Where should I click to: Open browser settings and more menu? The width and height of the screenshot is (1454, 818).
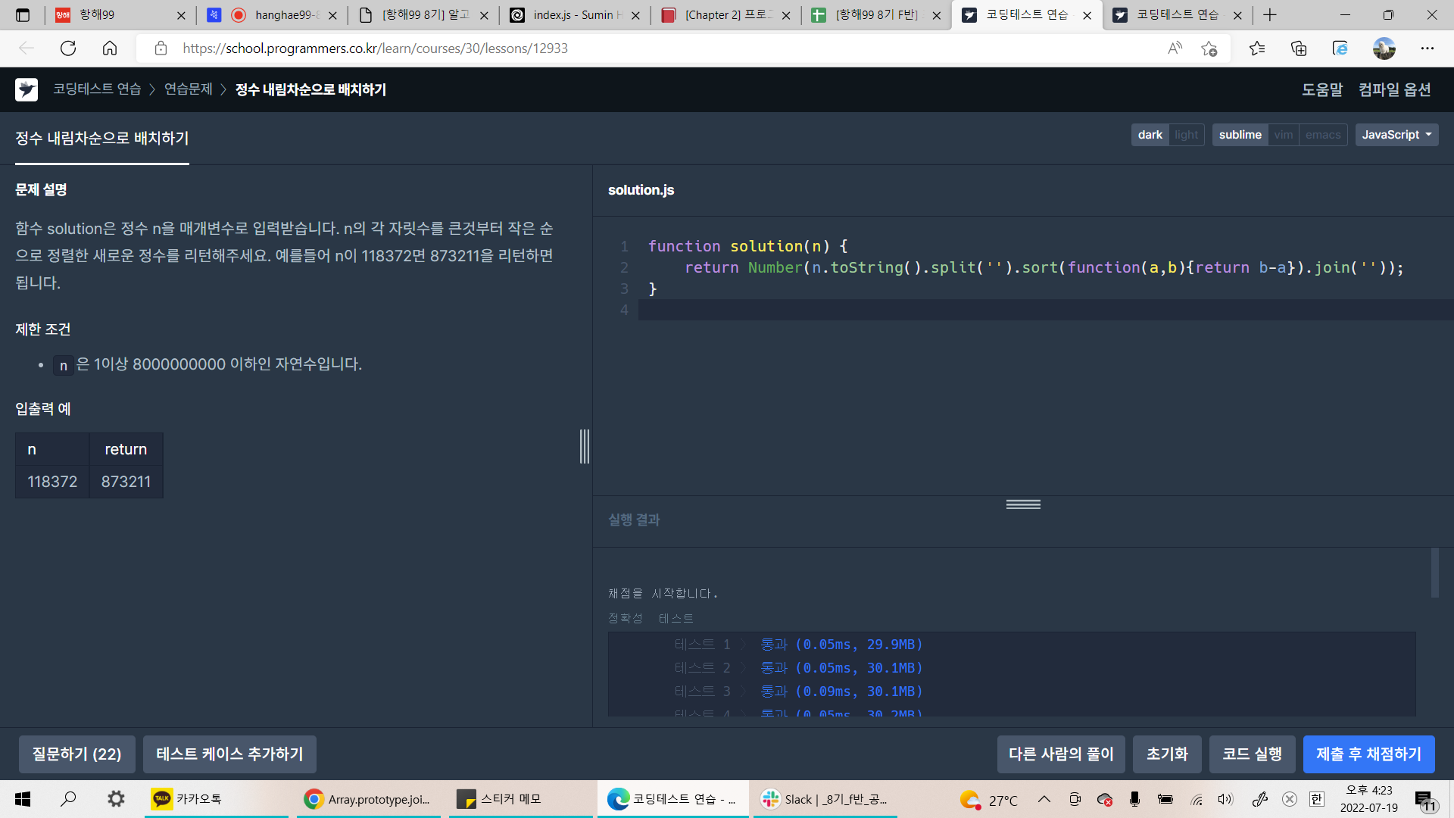tap(1427, 48)
